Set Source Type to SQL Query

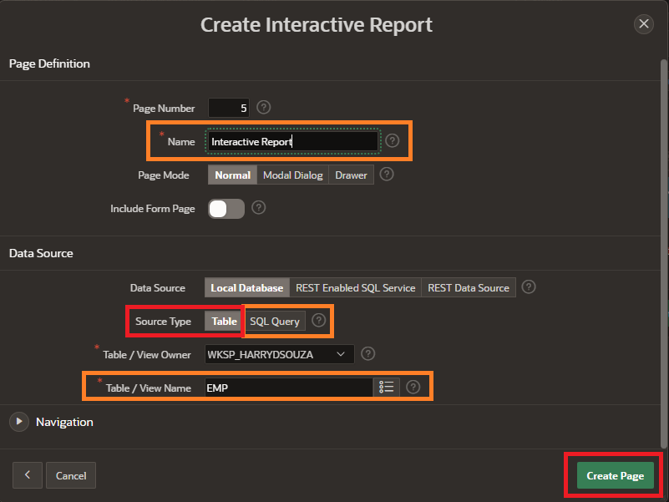tap(275, 322)
